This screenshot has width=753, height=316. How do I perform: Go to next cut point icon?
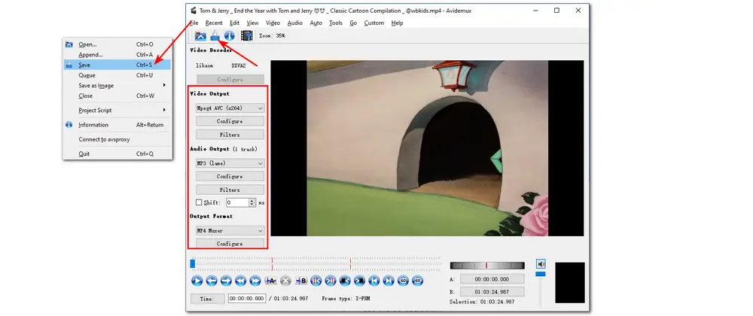coord(331,281)
